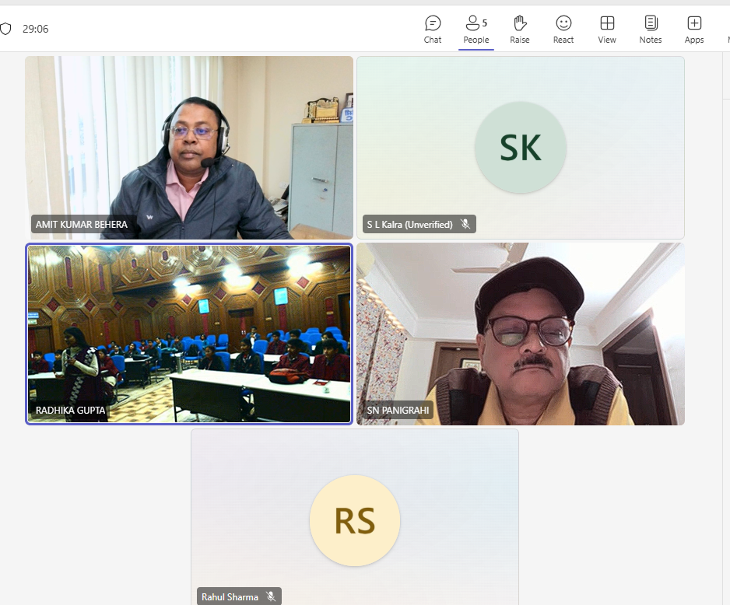This screenshot has width=730, height=605.
Task: Open the Chat panel
Action: click(x=433, y=30)
